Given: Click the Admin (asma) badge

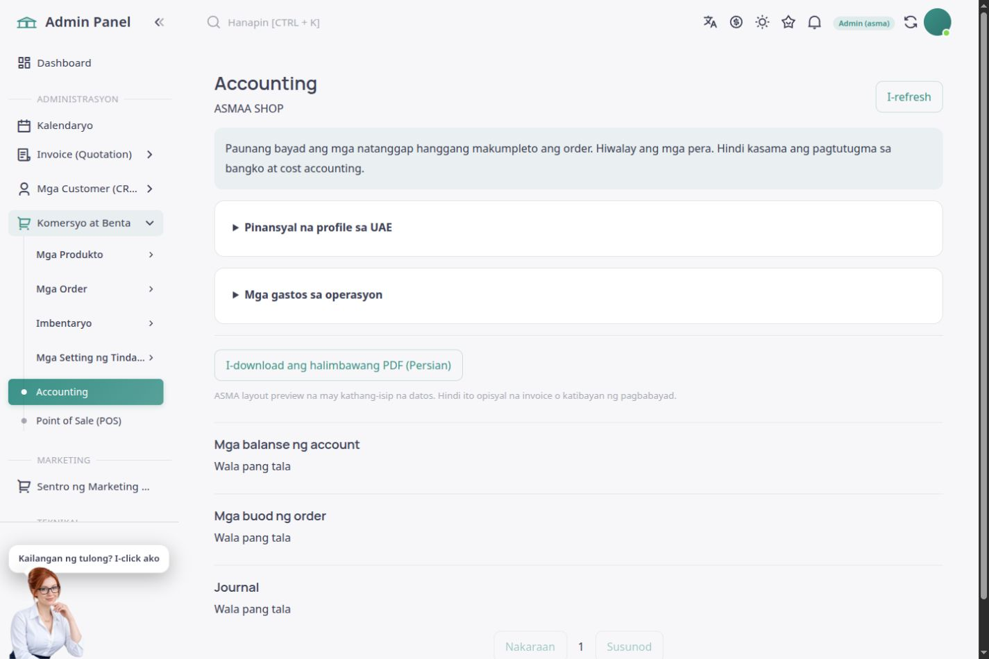Looking at the screenshot, I should tap(864, 23).
